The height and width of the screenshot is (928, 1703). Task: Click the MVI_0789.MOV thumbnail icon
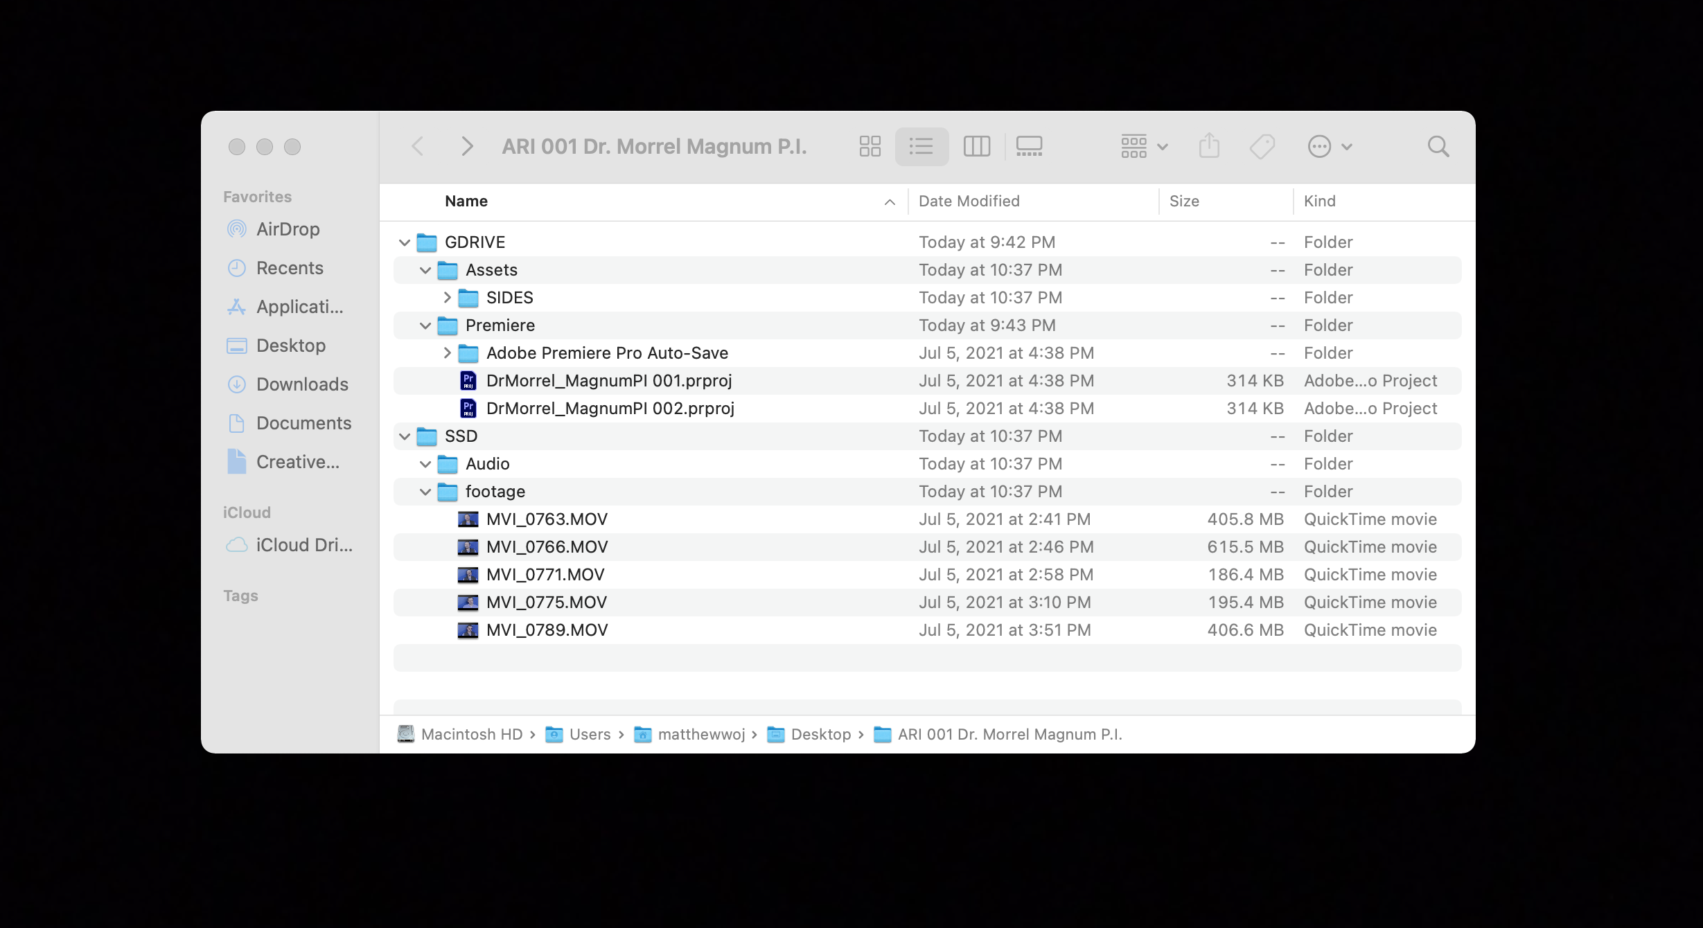468,630
